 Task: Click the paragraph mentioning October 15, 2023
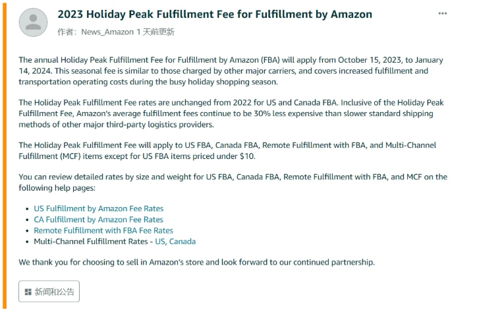pos(231,71)
